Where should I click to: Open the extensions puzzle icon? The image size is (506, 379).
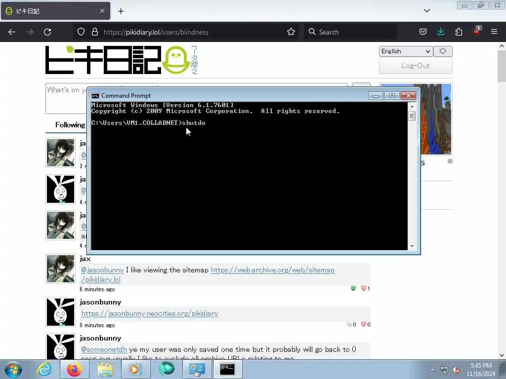pos(459,32)
